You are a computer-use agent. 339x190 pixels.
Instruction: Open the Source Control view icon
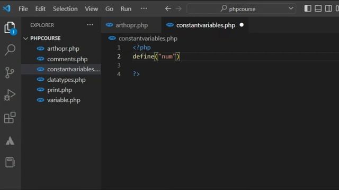tap(10, 73)
